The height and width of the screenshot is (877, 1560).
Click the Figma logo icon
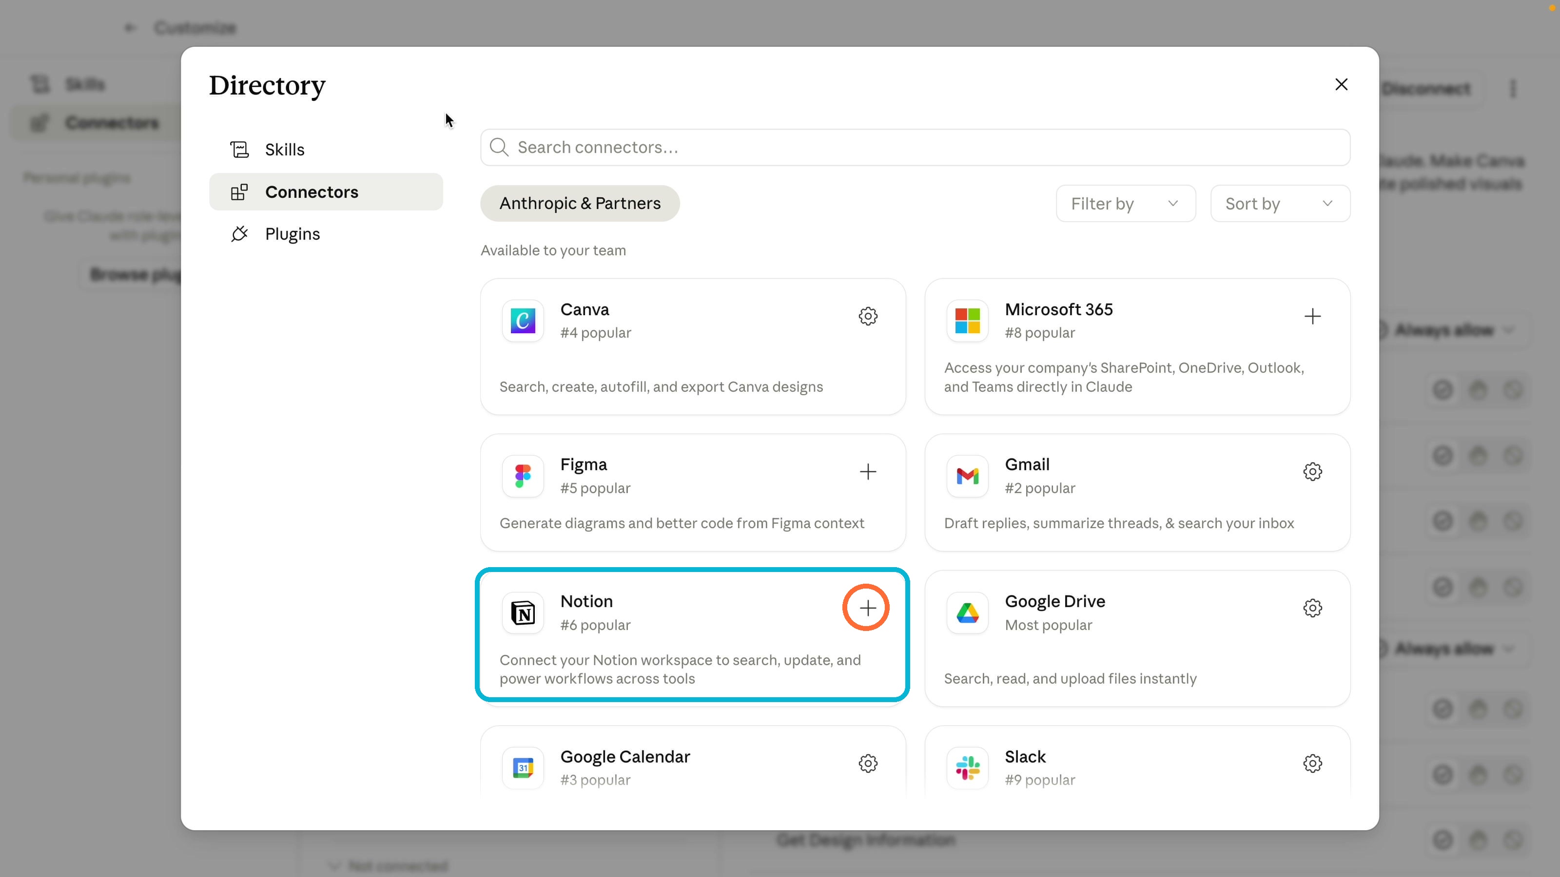tap(523, 477)
